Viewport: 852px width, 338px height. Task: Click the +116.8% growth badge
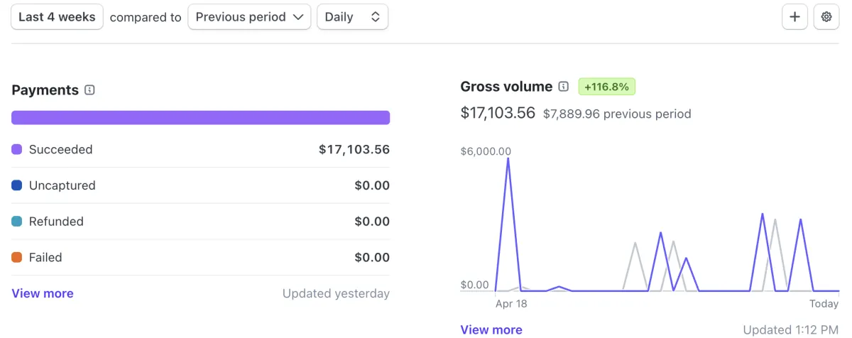click(607, 87)
